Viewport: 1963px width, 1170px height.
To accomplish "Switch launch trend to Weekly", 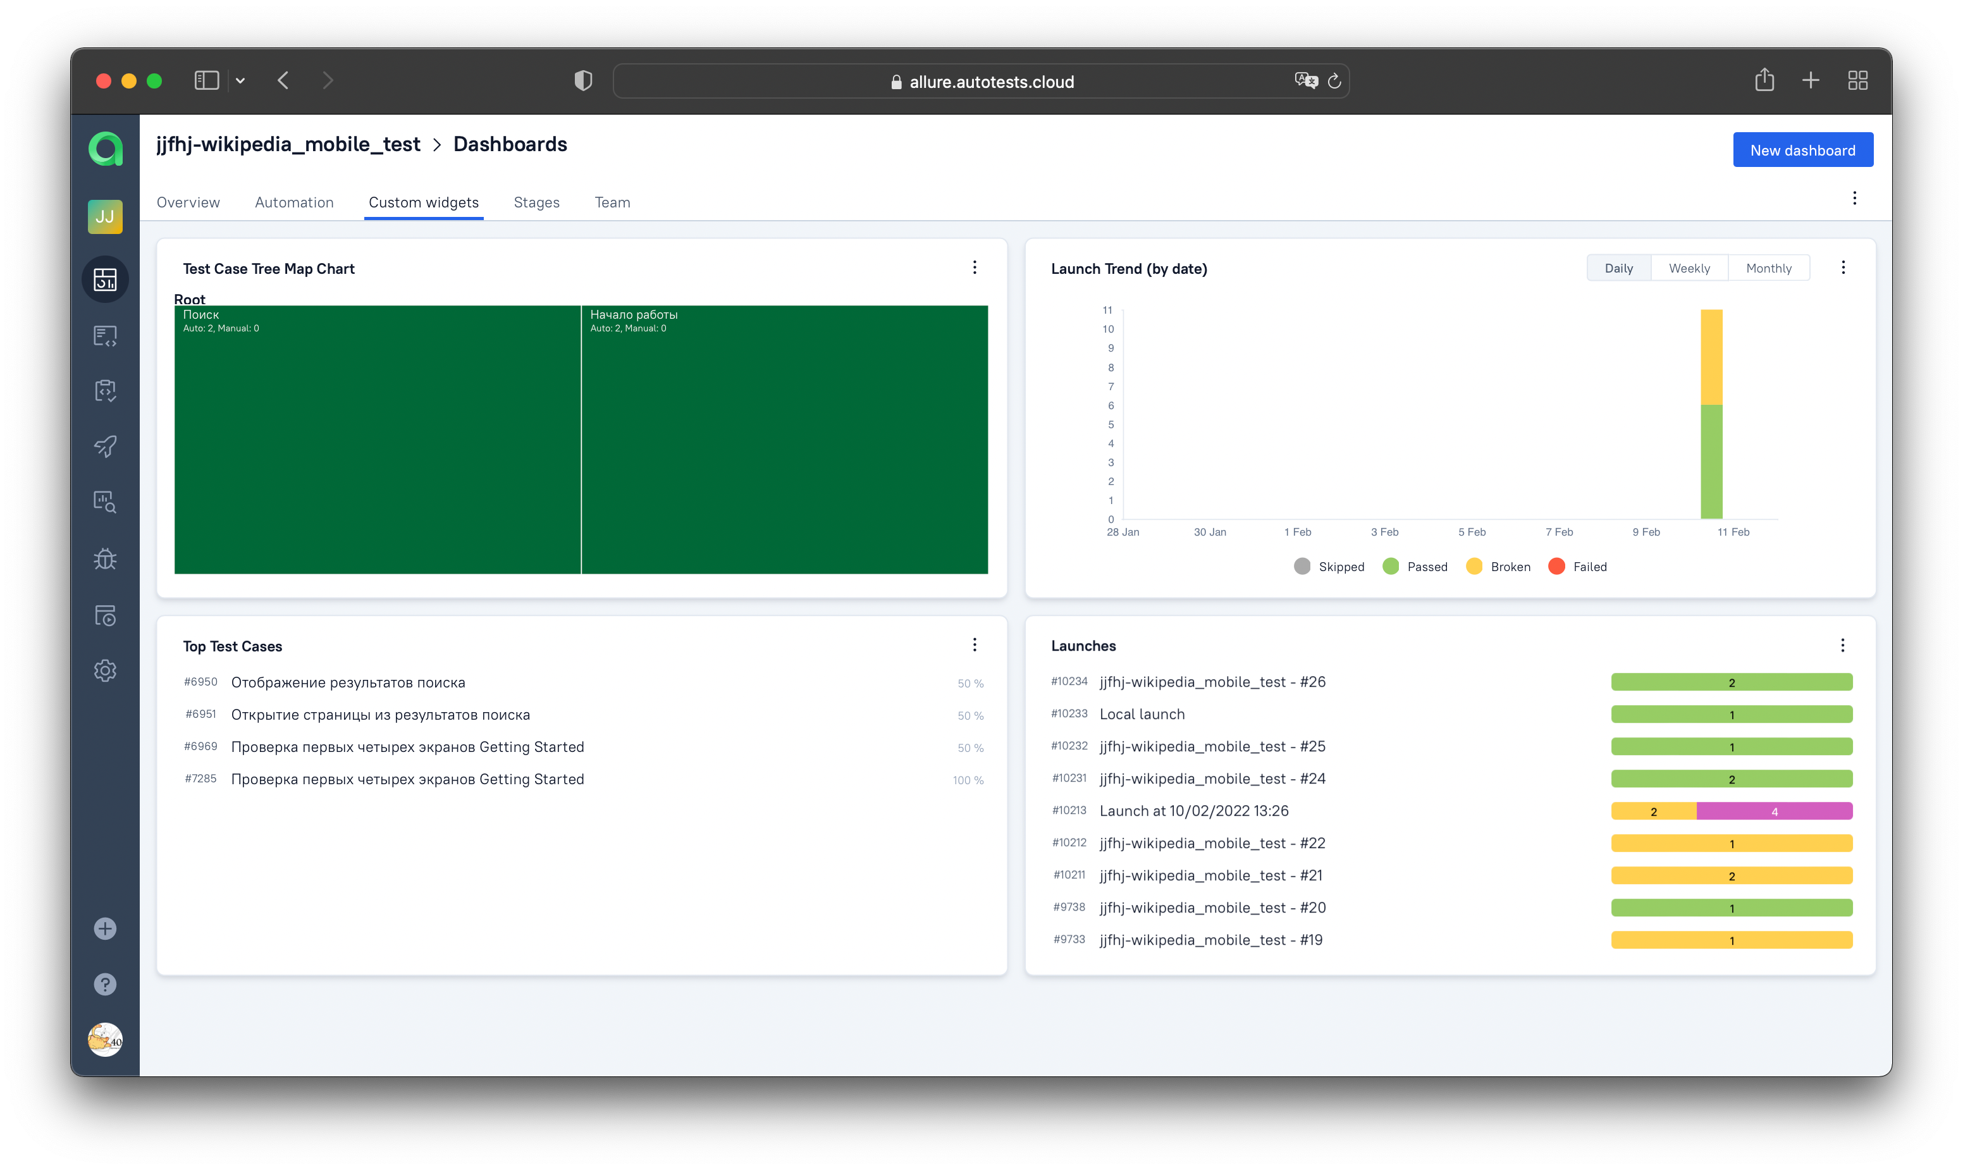I will pos(1689,268).
